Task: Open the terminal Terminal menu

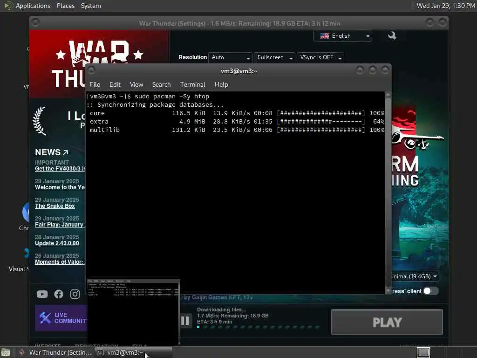Action: tap(192, 85)
